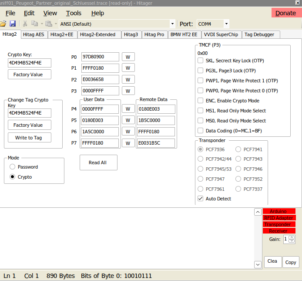Click the Paste clipboard icon
The image size is (302, 281).
pos(49,24)
